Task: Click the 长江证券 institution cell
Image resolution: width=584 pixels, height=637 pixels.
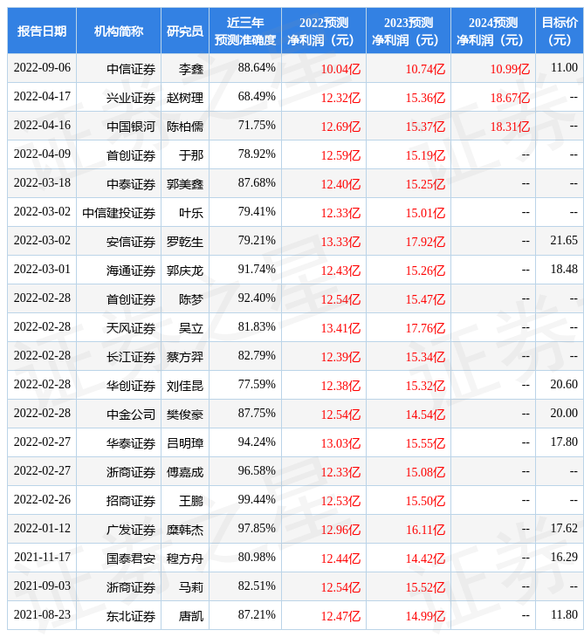Action: pyautogui.click(x=131, y=357)
